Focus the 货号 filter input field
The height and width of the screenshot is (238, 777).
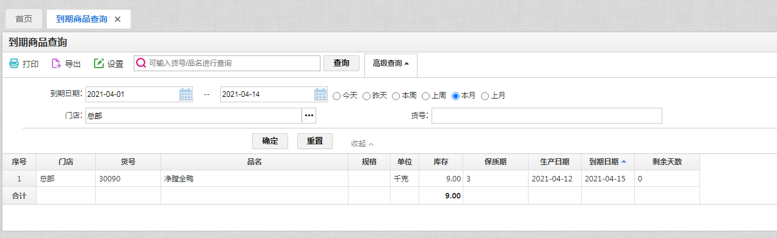coord(547,116)
